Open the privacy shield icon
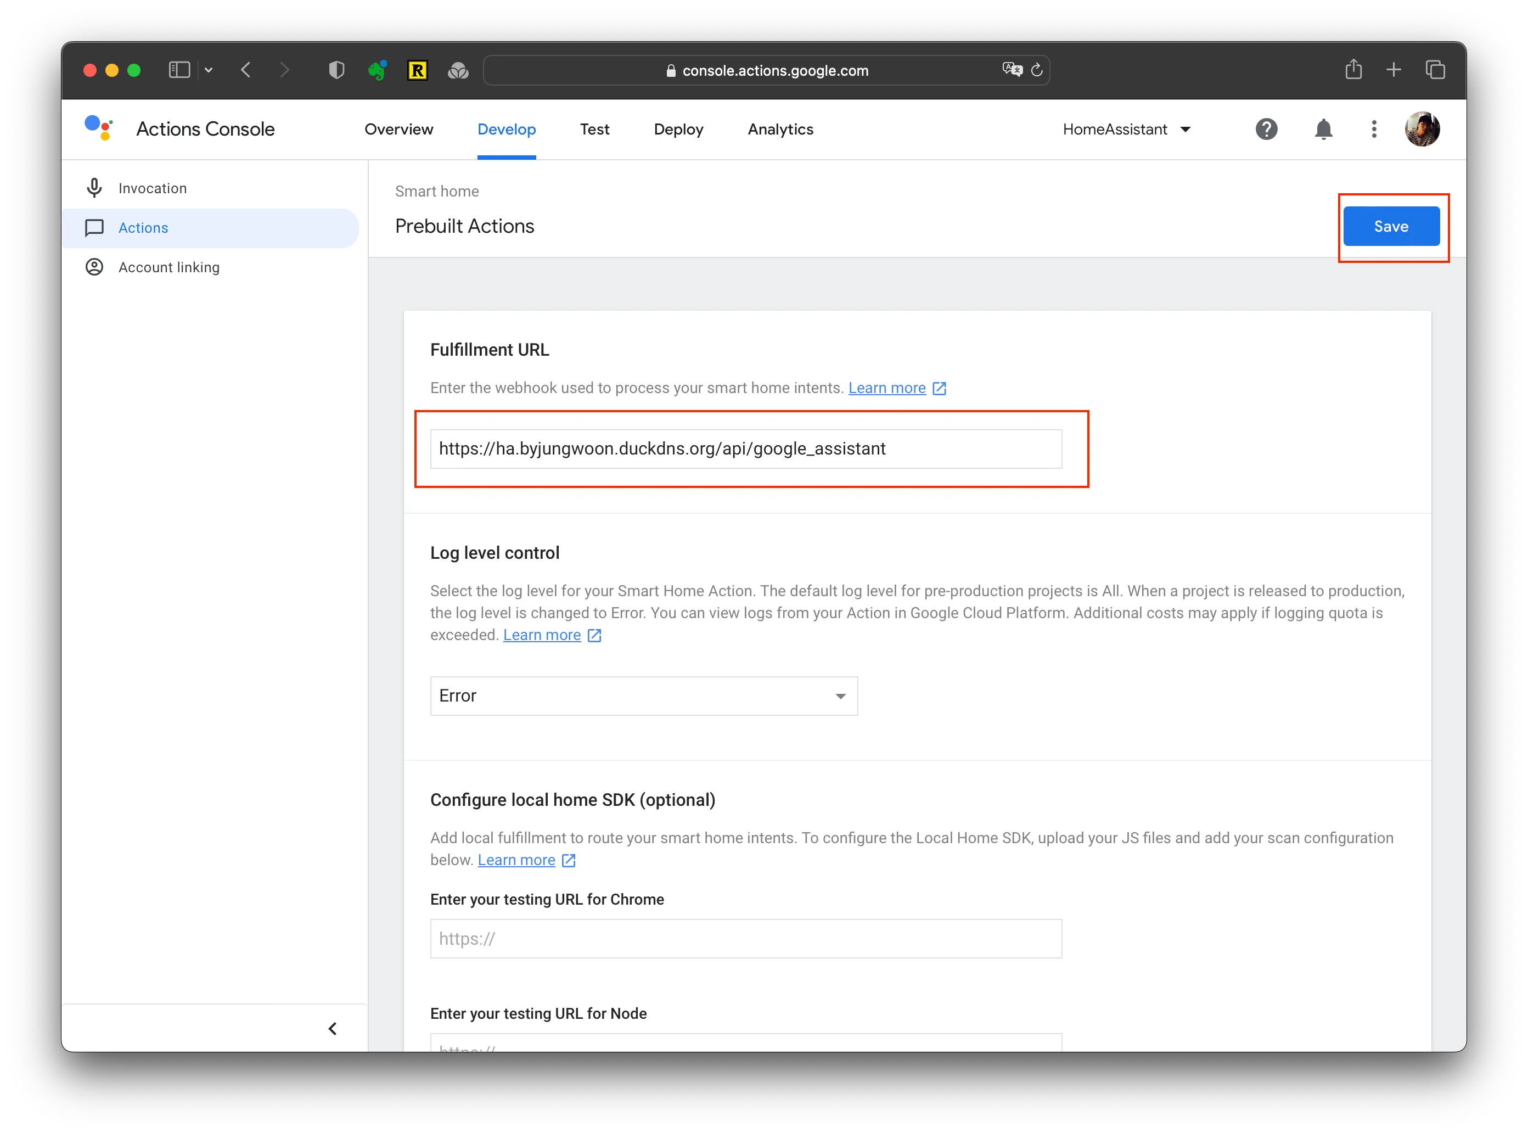1528x1133 pixels. click(x=336, y=70)
